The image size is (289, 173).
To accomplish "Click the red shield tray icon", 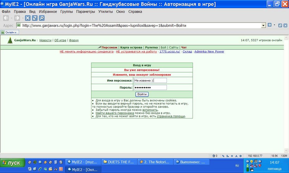I will point(260,166).
